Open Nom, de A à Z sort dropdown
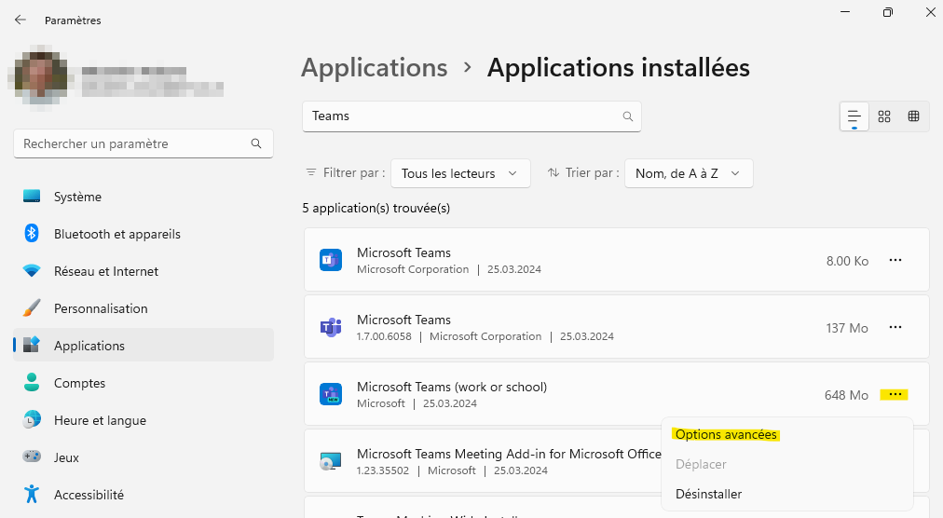Viewport: 943px width, 518px height. (x=689, y=173)
